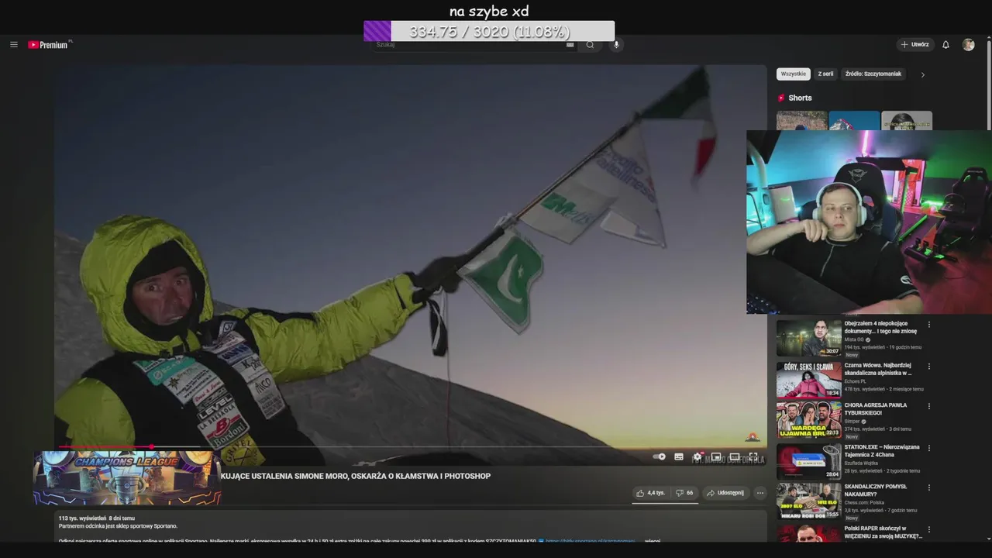Open the notifications bell
Viewport: 992px width, 558px height.
[x=945, y=45]
